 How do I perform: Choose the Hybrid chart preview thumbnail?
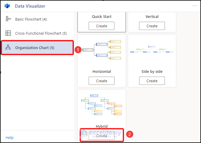102,105
